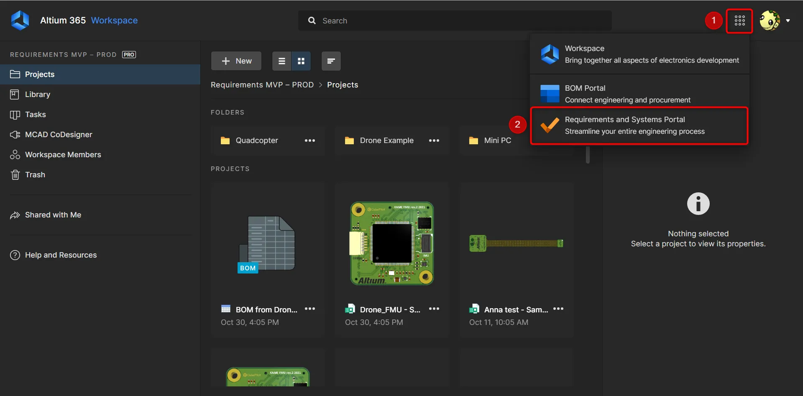Click the New button

pos(236,61)
